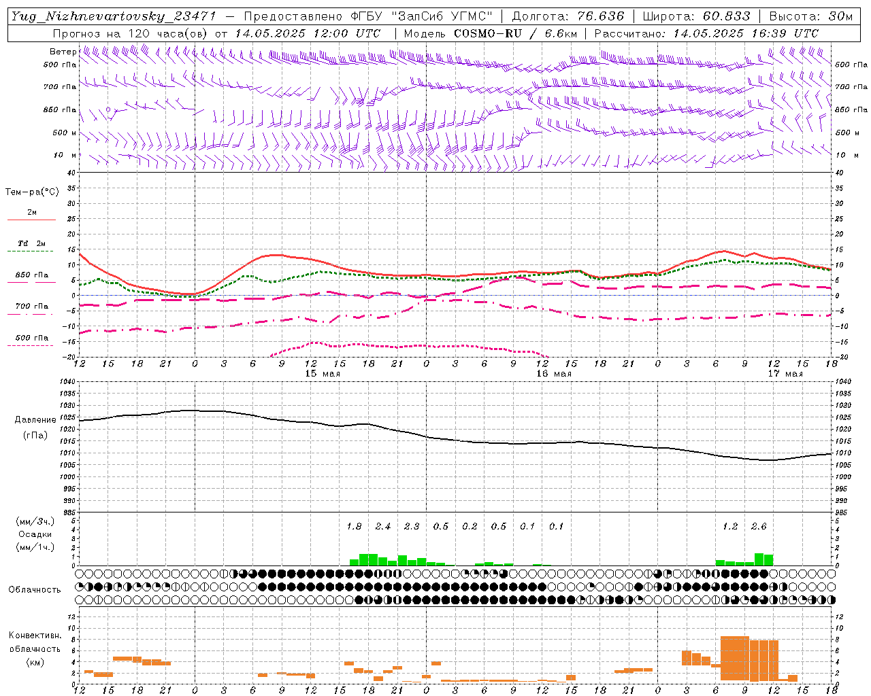Click the green dashed Td 2м legend line

[x=31, y=251]
